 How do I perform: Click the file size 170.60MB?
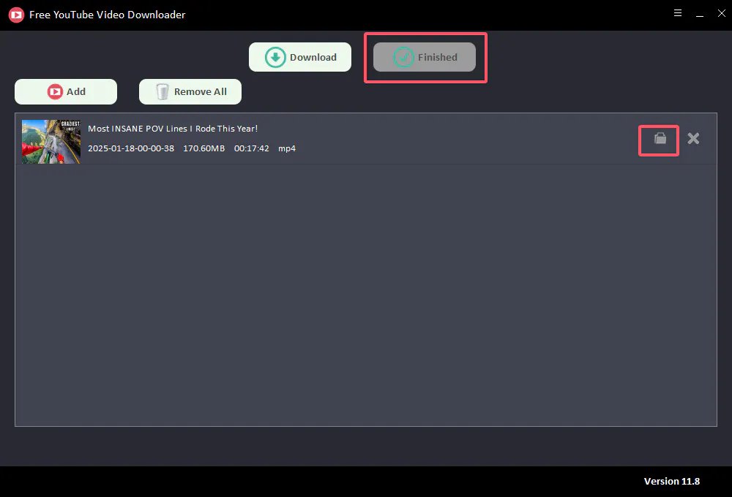pos(203,148)
